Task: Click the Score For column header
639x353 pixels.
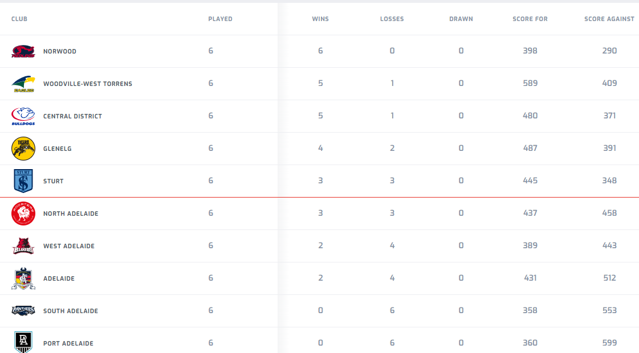Action: pyautogui.click(x=530, y=19)
